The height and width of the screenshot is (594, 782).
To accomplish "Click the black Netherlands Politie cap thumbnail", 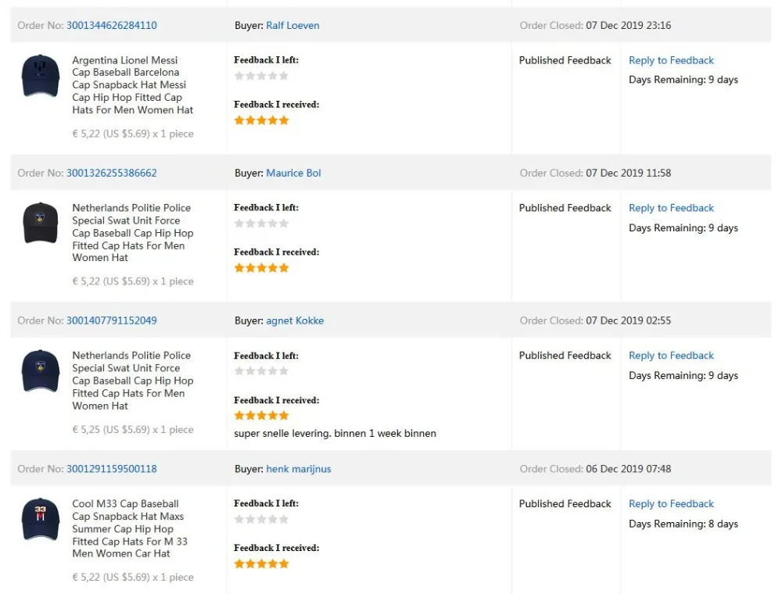I will pyautogui.click(x=41, y=224).
